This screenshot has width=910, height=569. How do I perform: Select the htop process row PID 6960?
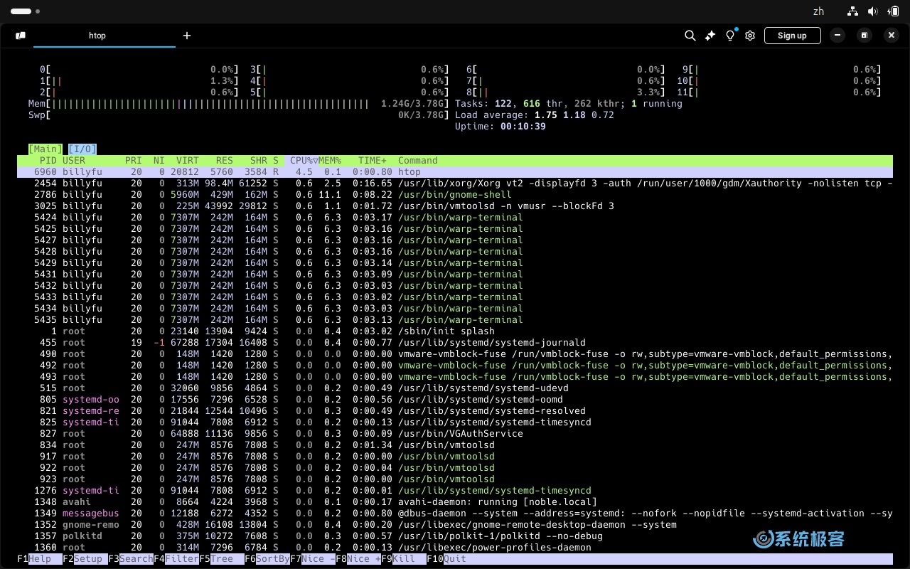455,172
